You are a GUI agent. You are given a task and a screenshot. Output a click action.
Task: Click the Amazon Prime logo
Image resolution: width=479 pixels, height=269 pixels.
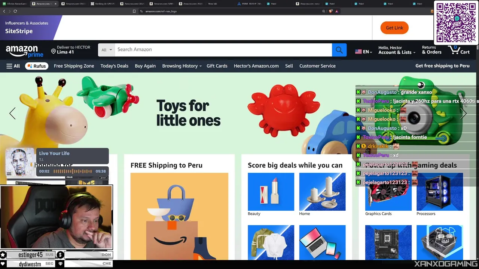point(24,51)
